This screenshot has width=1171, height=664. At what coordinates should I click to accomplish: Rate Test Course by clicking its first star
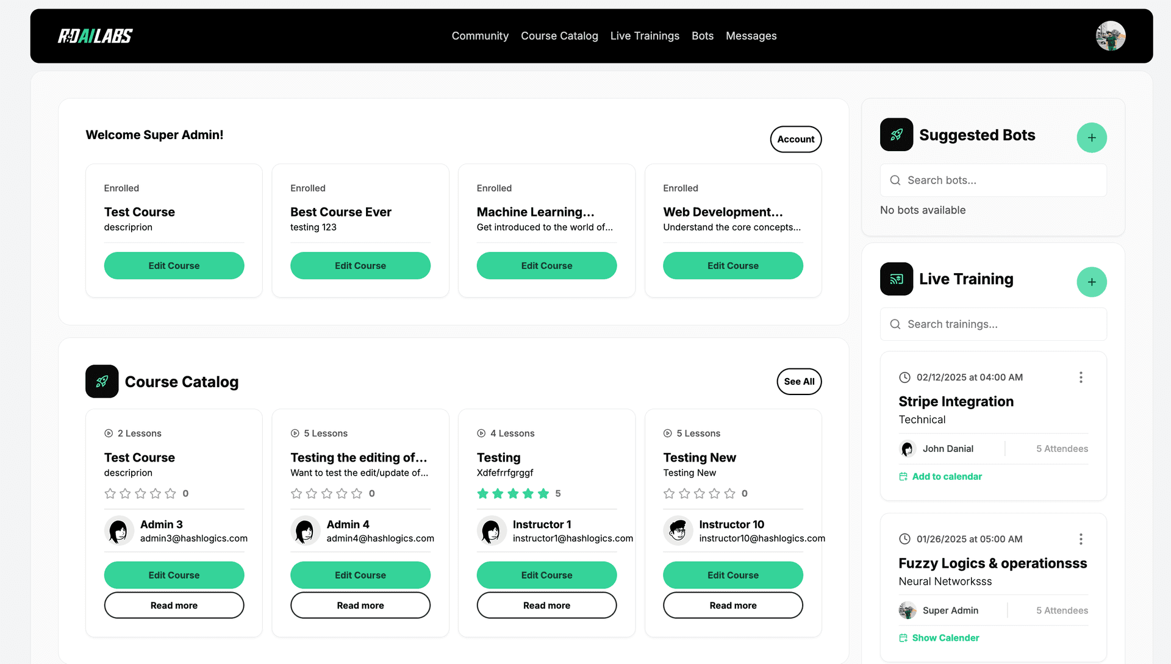click(x=110, y=494)
